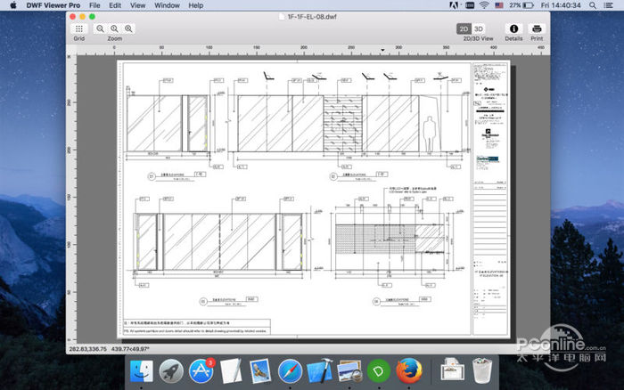Open the File menu
Screen dimensions: 624x390
click(94, 5)
